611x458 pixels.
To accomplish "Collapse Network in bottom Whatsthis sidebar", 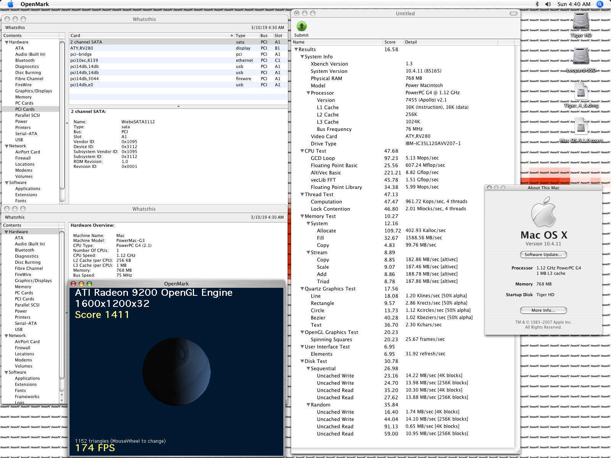I will coord(6,336).
